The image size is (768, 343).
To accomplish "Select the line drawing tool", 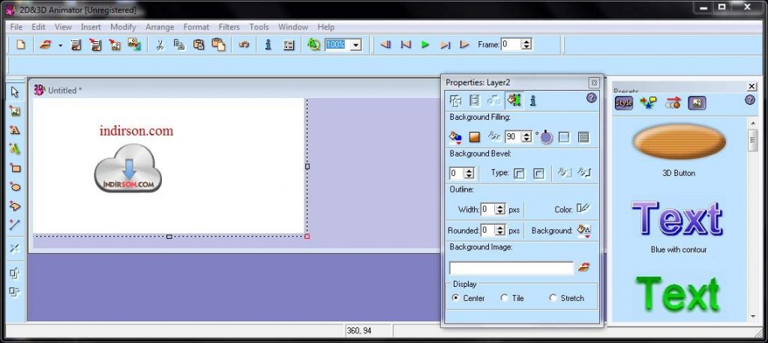I will [x=15, y=225].
